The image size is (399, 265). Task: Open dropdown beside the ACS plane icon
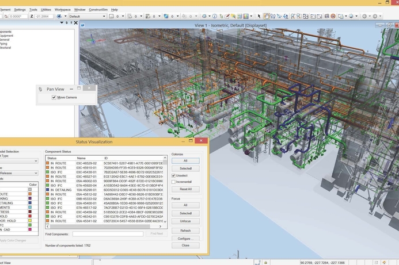pyautogui.click(x=66, y=16)
